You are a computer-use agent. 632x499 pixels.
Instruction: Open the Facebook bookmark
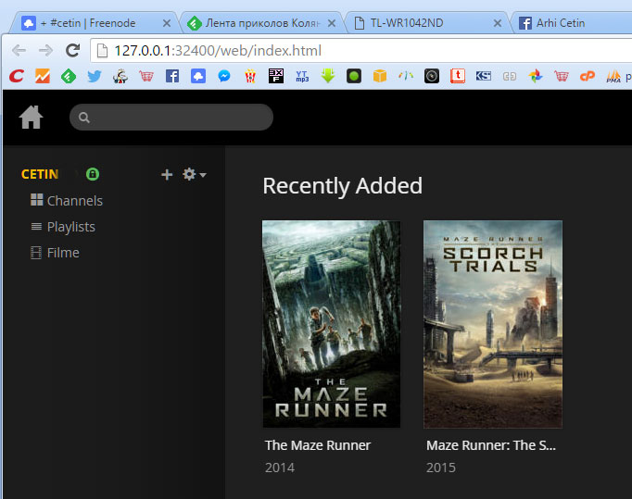(172, 76)
